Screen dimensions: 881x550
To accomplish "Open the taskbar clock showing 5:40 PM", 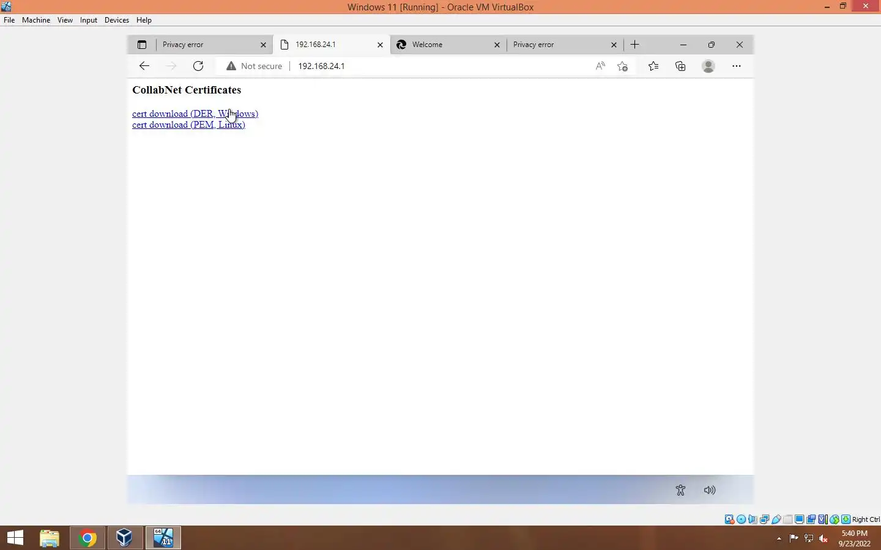I will (855, 538).
